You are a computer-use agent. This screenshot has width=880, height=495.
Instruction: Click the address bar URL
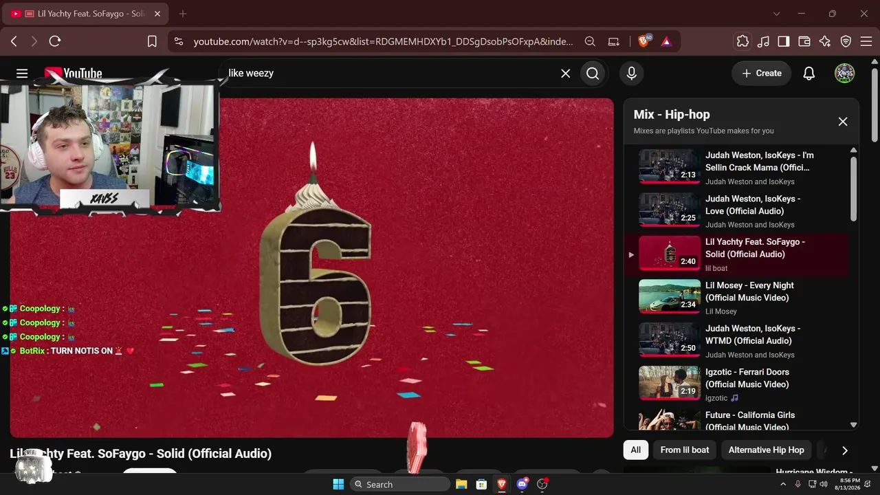coord(383,41)
